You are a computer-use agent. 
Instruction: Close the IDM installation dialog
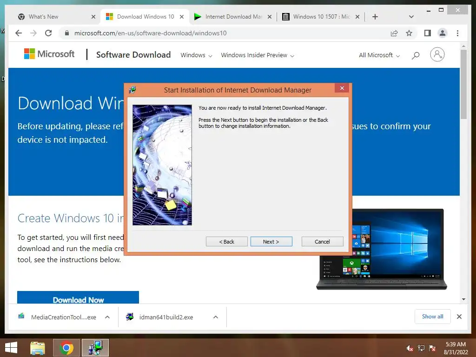342,88
